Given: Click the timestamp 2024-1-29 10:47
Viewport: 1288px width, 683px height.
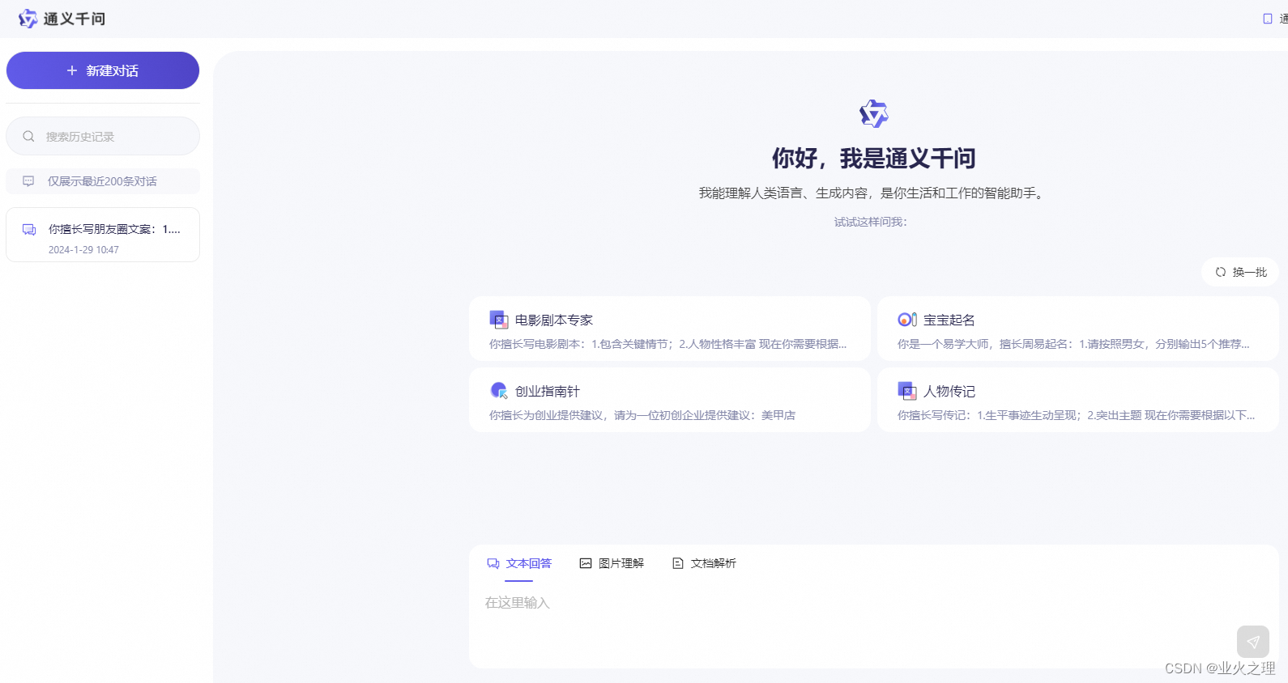Looking at the screenshot, I should click(83, 250).
